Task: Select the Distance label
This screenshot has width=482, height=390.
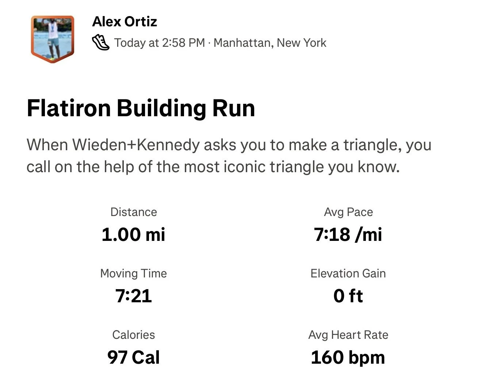Action: [x=134, y=212]
